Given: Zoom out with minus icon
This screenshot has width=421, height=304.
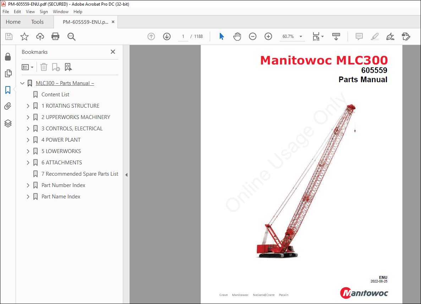Looking at the screenshot, I should pyautogui.click(x=253, y=36).
